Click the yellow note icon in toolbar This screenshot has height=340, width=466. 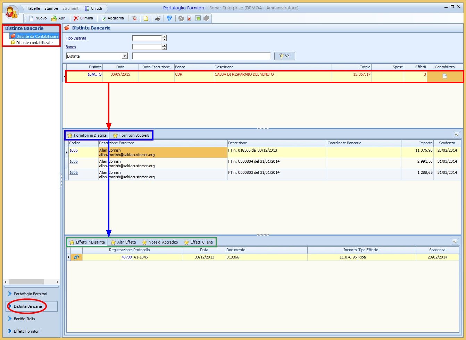(146, 18)
